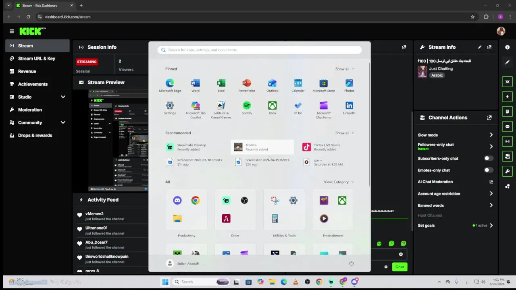The image size is (516, 290).
Task: Launch Word from pinned apps
Action: [196, 85]
